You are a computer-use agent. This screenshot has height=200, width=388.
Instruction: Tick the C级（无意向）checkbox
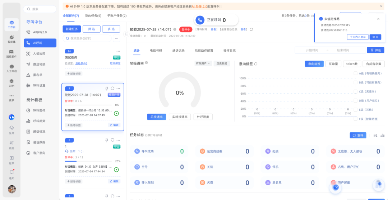[355, 91]
